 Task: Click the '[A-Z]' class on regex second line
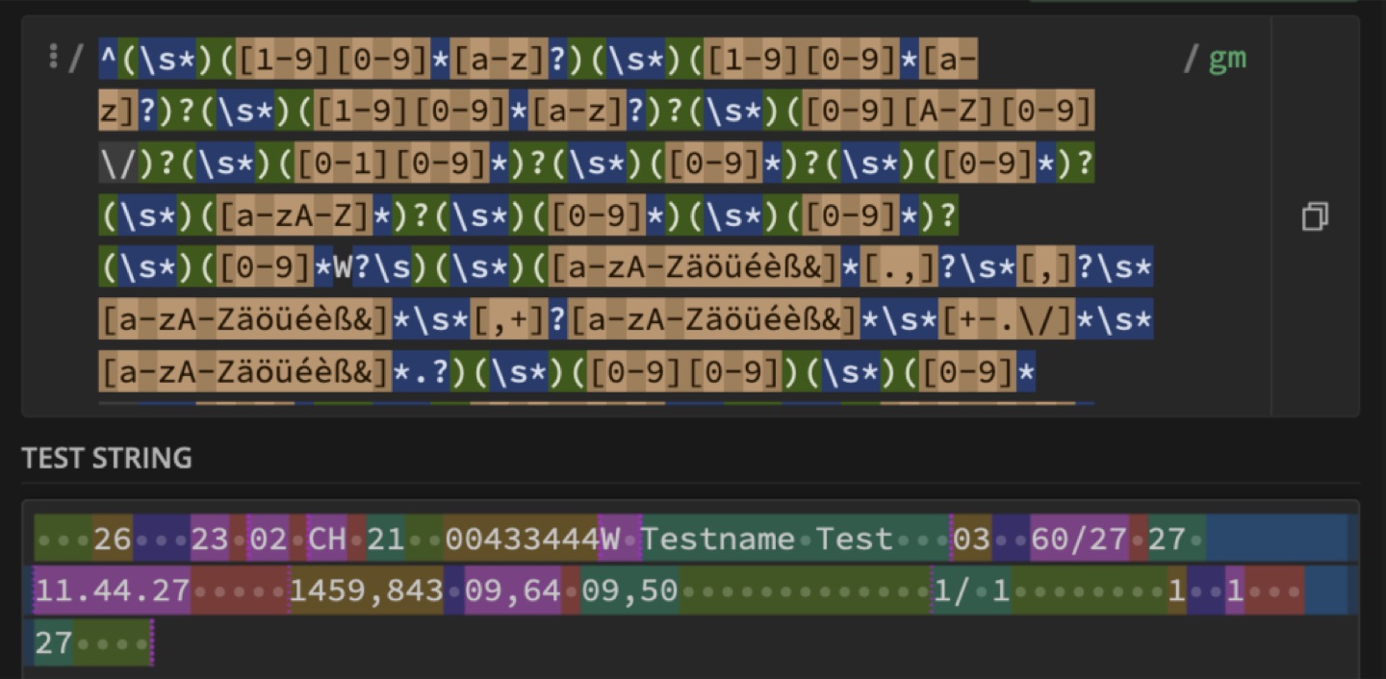click(948, 113)
